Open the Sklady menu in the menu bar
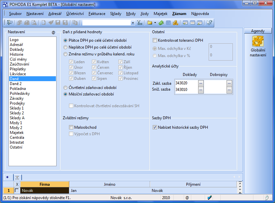275x203 pixels. [116, 14]
